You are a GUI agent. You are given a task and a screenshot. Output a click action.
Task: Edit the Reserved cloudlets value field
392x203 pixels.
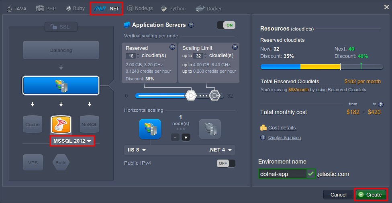coord(131,56)
